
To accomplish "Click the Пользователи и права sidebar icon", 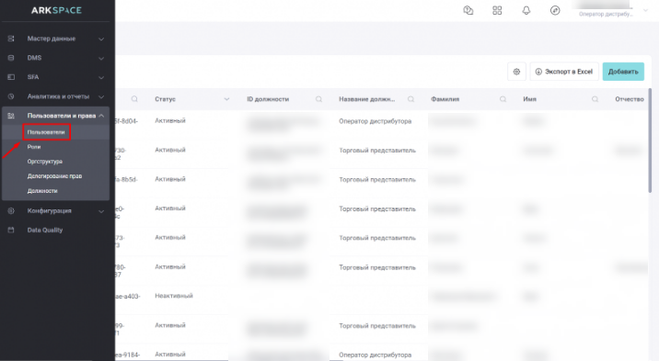I will tap(11, 116).
